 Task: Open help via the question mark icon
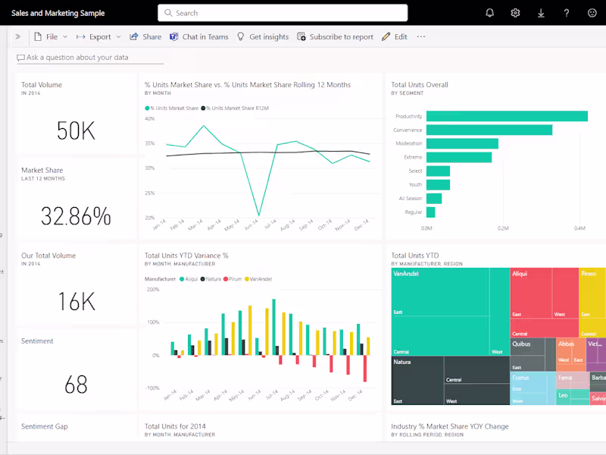coord(565,12)
